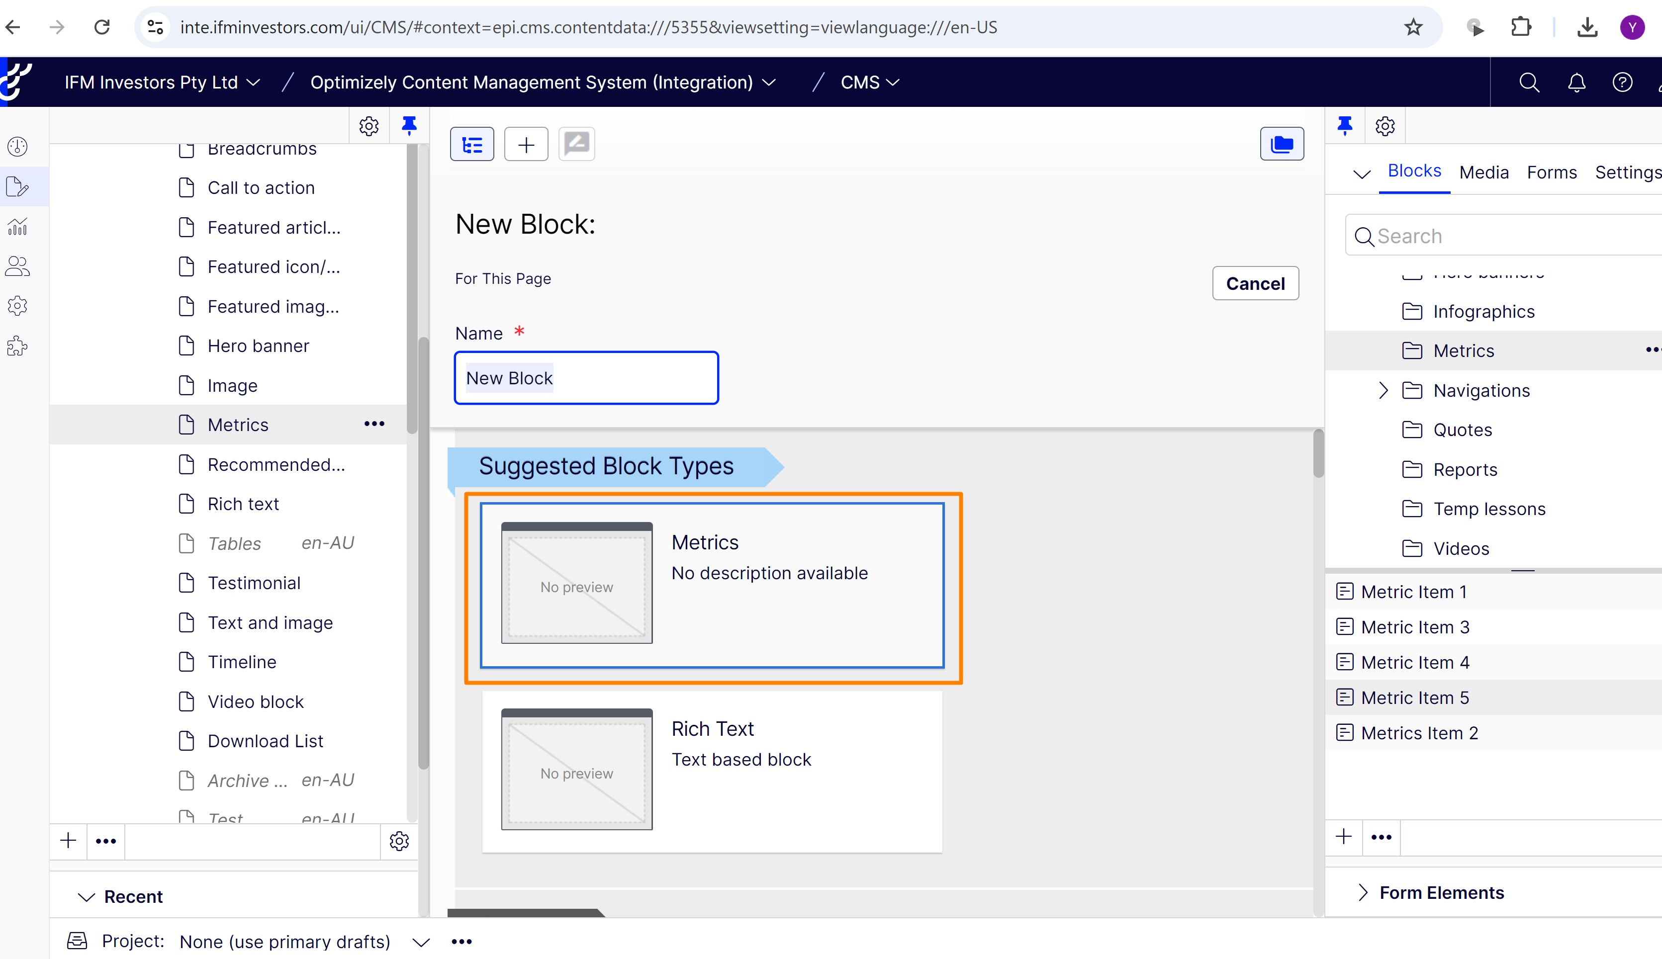Click the block Name input field
The image size is (1662, 959).
coord(586,378)
